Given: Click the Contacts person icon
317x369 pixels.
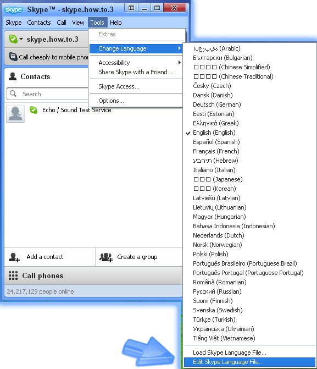Looking at the screenshot, I should pyautogui.click(x=13, y=76).
